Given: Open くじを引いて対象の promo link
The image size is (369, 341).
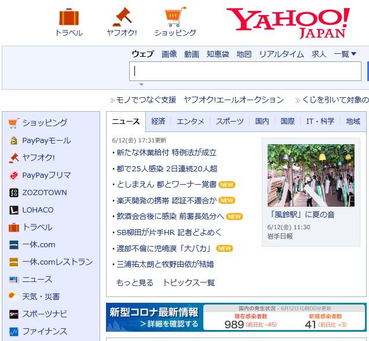Looking at the screenshot, I should coord(335,100).
